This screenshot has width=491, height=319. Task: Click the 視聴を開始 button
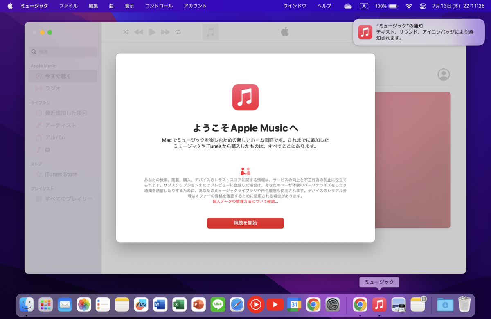(x=245, y=223)
